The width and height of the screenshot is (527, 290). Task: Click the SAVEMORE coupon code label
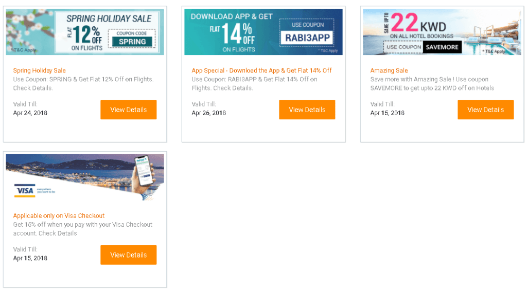pos(442,47)
